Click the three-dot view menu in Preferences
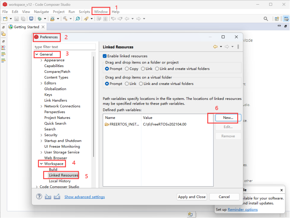 (x=238, y=47)
